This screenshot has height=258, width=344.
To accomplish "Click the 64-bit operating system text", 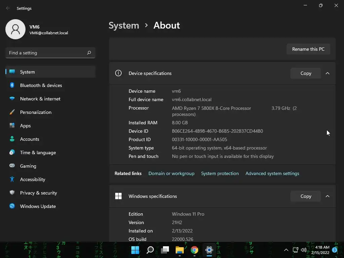I will point(219,148).
